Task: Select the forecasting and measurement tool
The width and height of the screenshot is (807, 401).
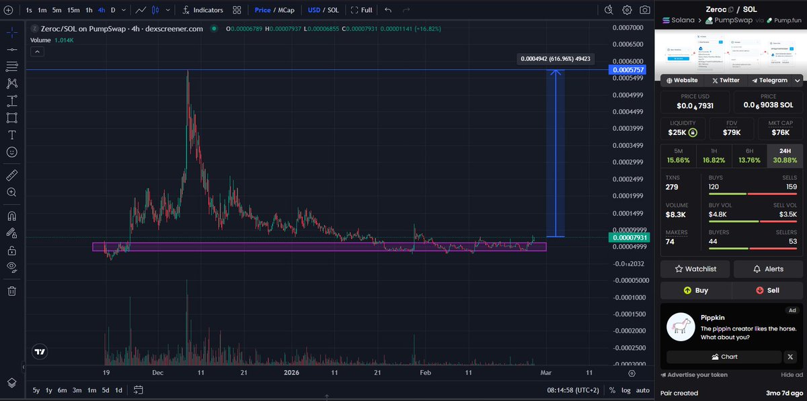Action: tap(11, 101)
